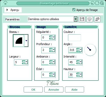Click in the Éclat value field

pos(45,75)
